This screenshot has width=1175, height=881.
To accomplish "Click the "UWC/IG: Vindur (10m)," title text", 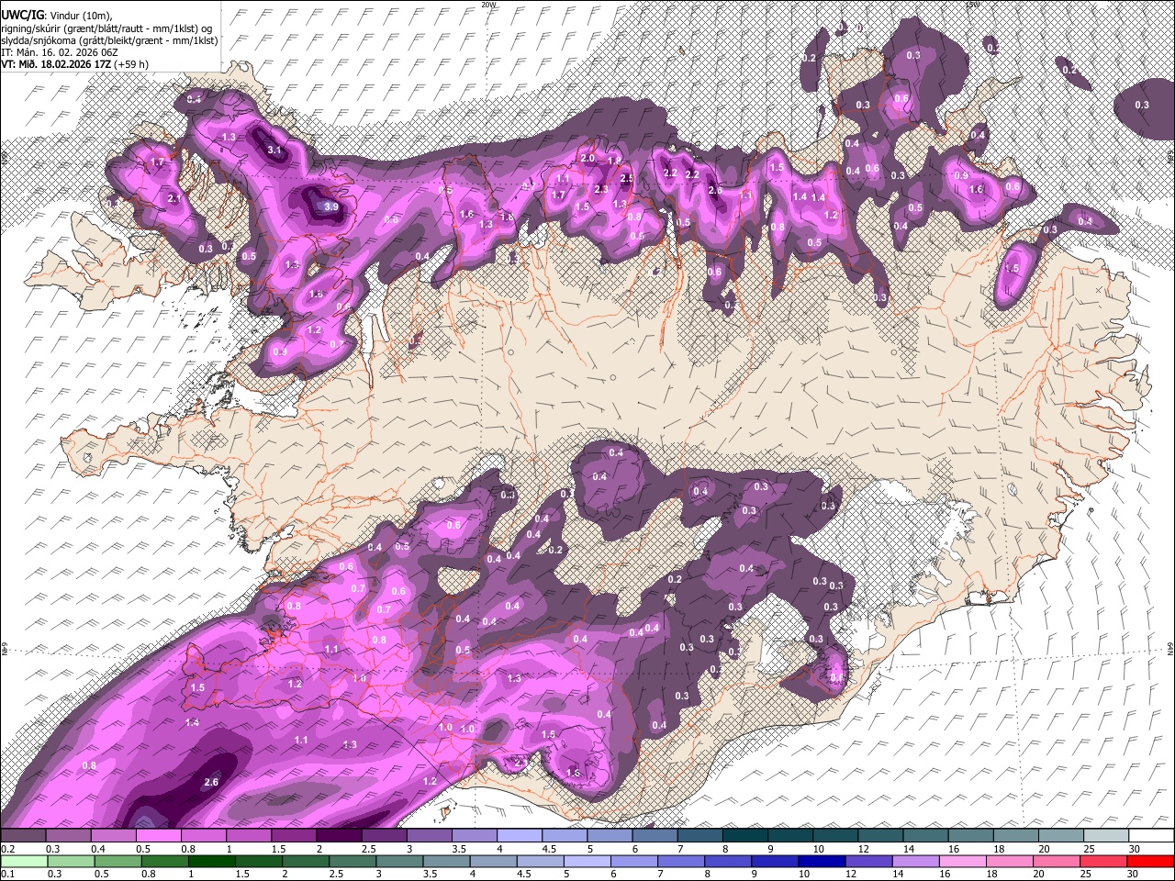I will [x=58, y=16].
